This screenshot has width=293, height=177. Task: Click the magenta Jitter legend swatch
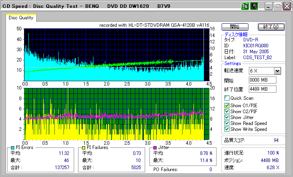[x=155, y=147]
